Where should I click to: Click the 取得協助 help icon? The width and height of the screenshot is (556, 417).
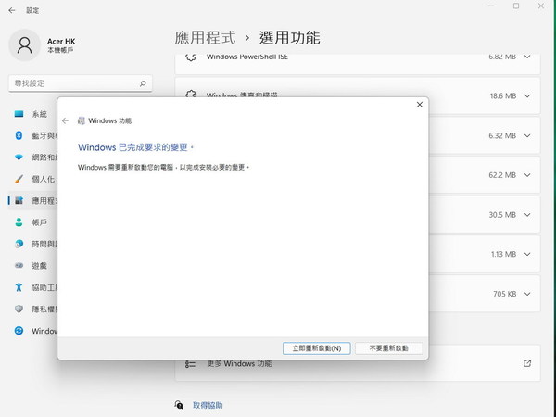tap(179, 405)
